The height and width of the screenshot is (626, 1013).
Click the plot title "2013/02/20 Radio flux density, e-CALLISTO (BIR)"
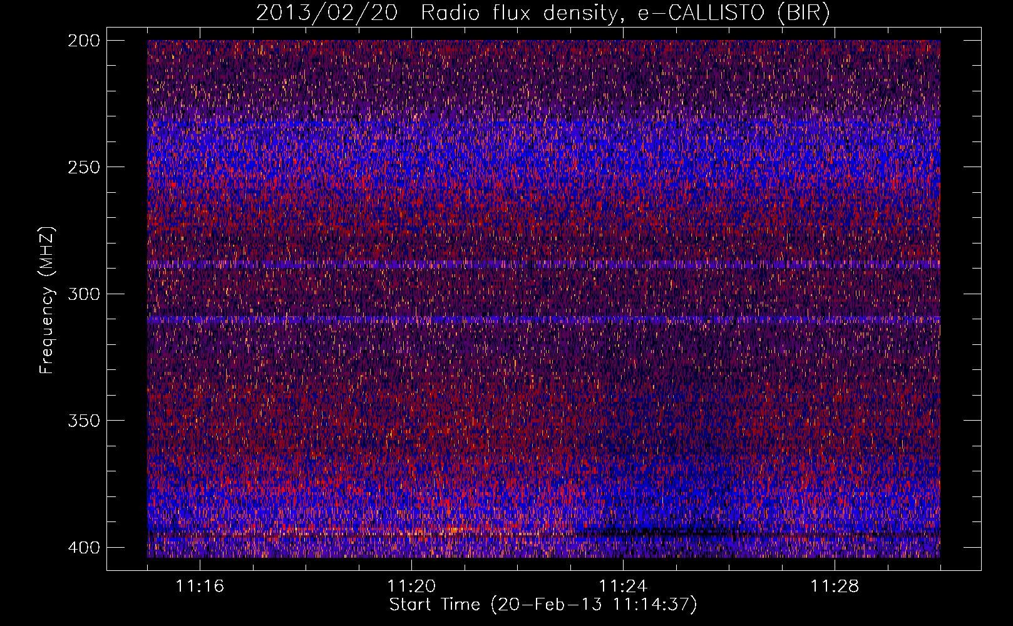[x=543, y=13]
